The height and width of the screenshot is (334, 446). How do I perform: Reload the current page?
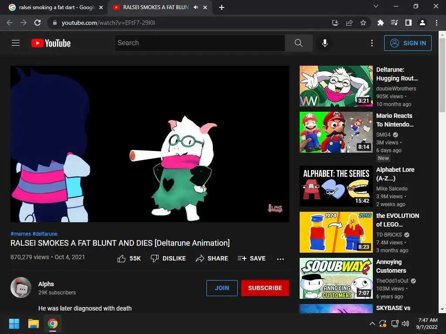(x=37, y=23)
